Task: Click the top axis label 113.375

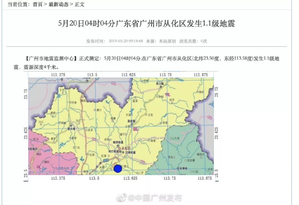Action: pos(58,75)
